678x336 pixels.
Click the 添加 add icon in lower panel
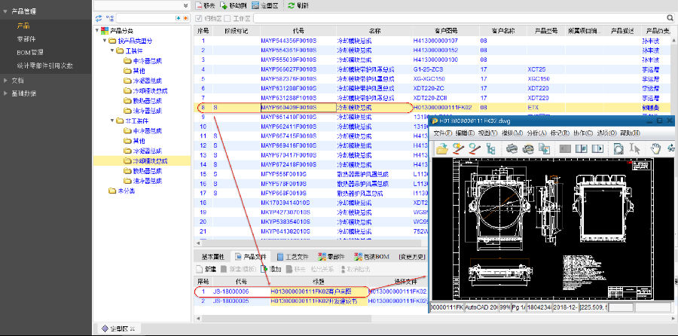click(264, 269)
